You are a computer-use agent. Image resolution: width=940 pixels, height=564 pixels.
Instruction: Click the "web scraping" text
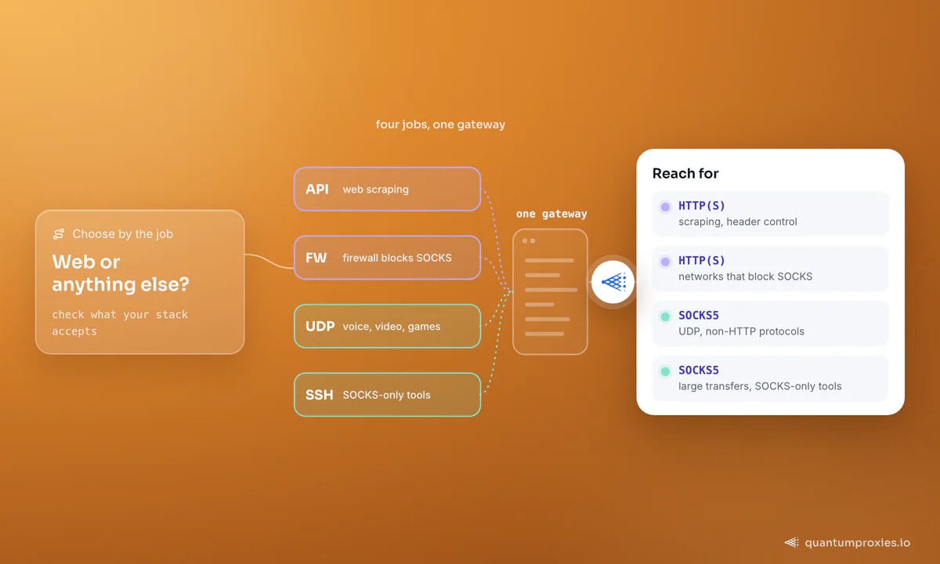376,189
